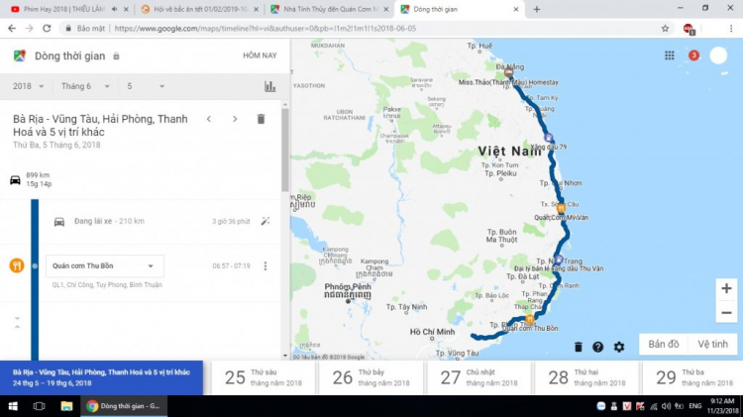743x417 pixels.
Task: Click the Quán cơm Thu Bồn map marker
Action: 530,320
